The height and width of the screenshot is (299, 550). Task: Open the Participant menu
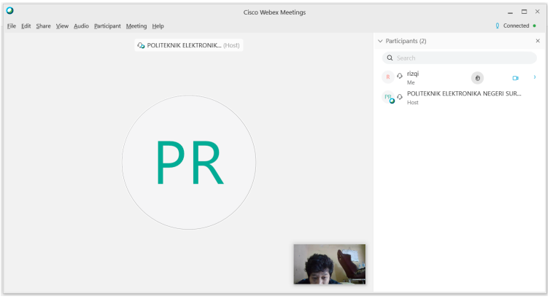coord(107,26)
